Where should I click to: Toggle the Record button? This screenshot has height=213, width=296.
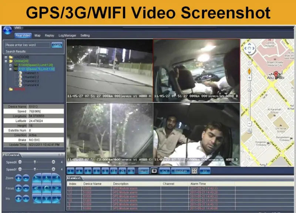[x=144, y=171]
